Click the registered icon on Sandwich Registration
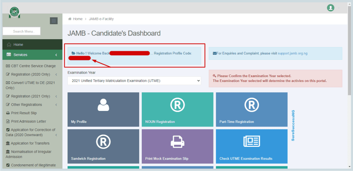Viewport: 353px width, 171px height. click(103, 142)
